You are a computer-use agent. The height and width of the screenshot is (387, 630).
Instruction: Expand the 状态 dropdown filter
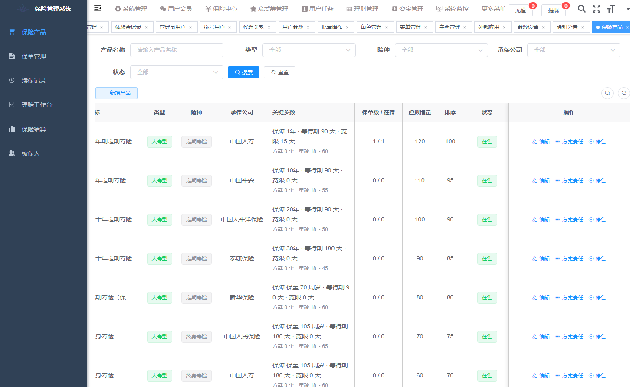point(177,72)
